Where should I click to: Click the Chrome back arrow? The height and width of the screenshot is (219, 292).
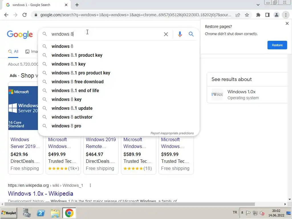click(x=6, y=15)
